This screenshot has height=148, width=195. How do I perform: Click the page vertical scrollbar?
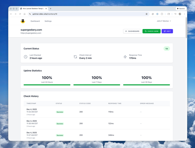(x=186, y=28)
